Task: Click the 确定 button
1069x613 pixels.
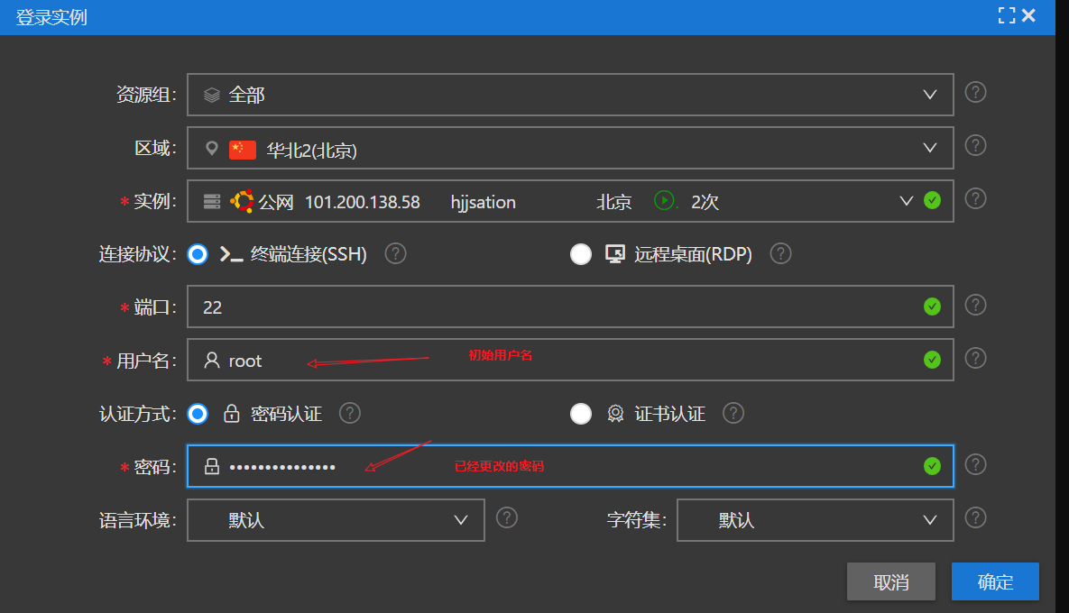Action: pos(995,581)
